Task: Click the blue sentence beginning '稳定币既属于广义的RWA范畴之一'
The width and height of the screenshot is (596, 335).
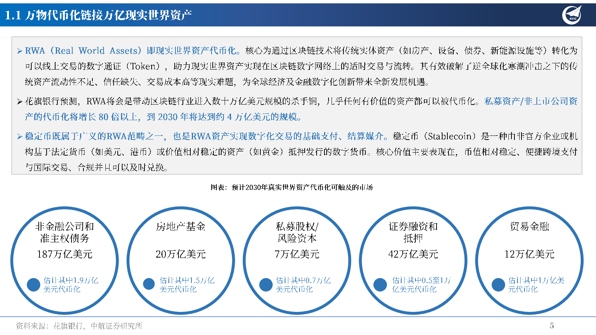Action: (206, 136)
